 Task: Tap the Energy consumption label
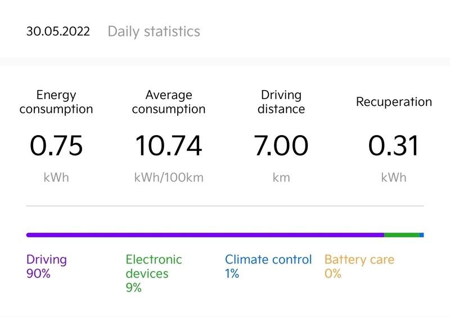click(x=56, y=102)
